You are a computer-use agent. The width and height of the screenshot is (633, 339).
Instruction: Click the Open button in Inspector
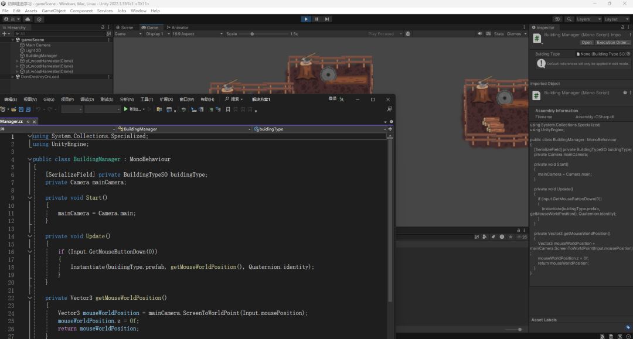[586, 42]
